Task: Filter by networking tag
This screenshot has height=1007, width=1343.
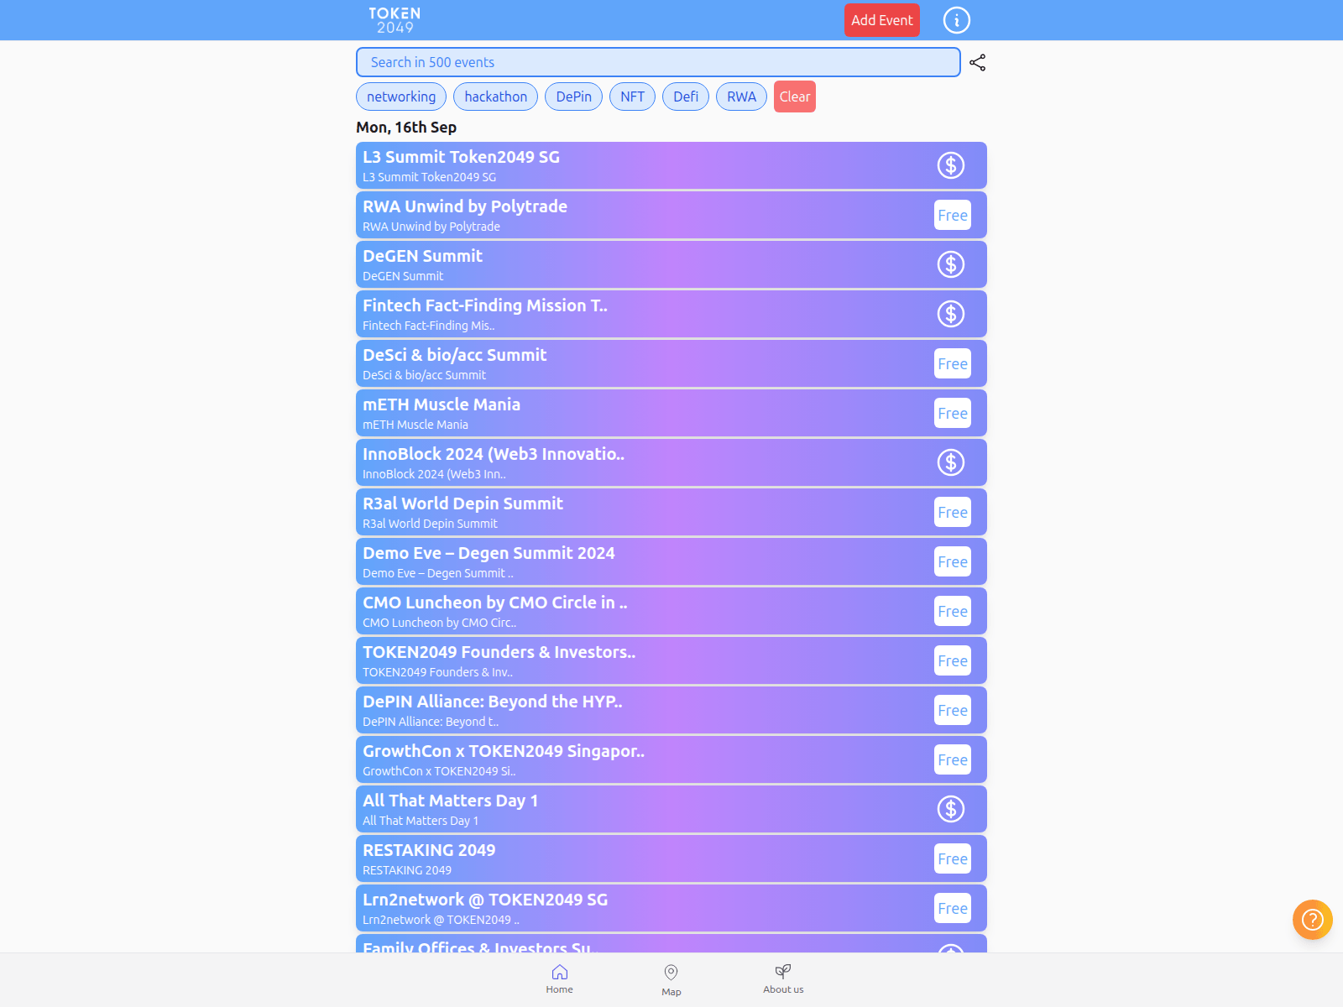Action: point(401,97)
